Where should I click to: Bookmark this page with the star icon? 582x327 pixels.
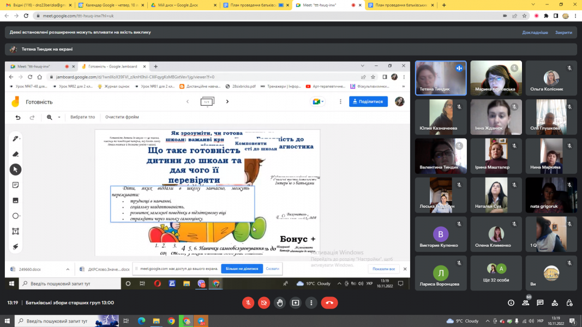pyautogui.click(x=526, y=16)
